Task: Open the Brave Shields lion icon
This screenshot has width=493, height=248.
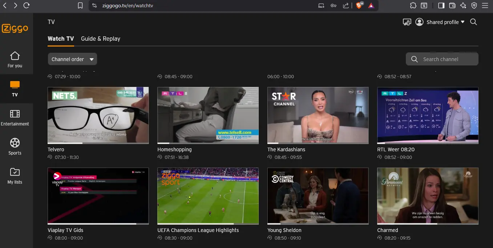Action: pos(359,5)
